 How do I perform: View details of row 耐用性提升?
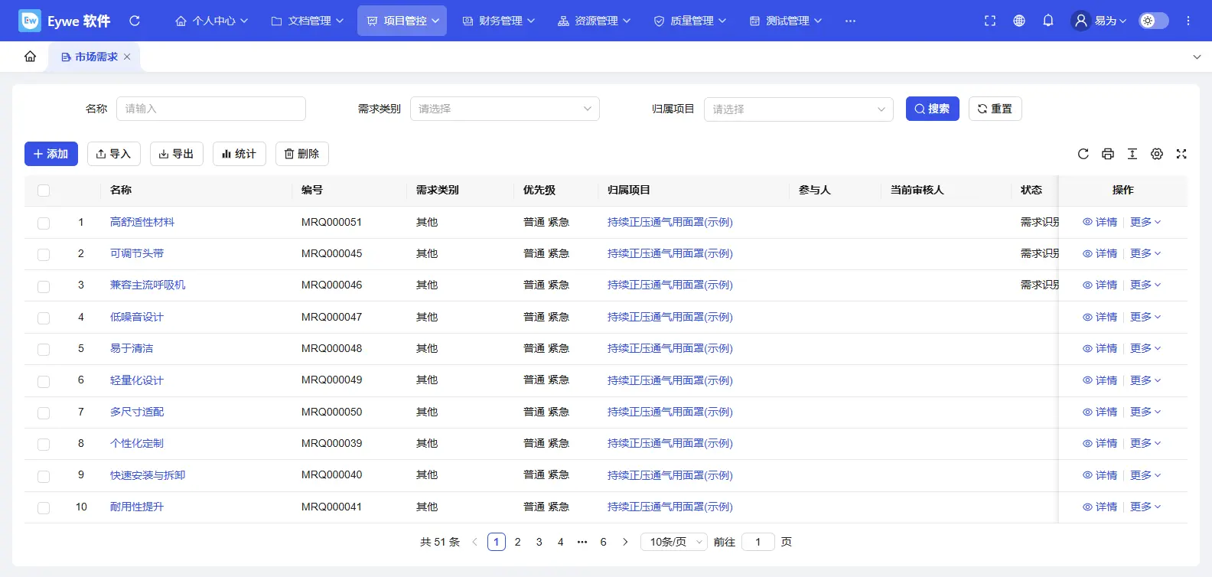coord(1100,507)
